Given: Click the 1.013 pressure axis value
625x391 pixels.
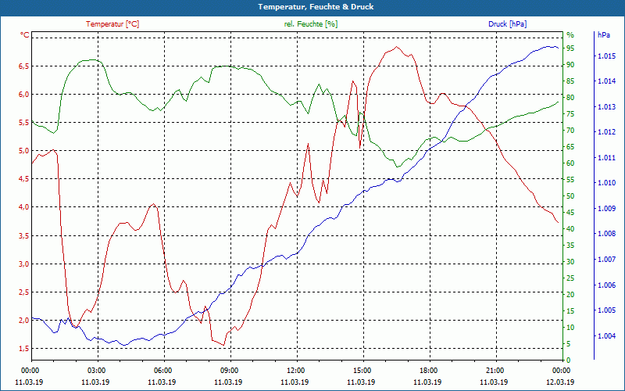Looking at the screenshot, I should tap(606, 107).
